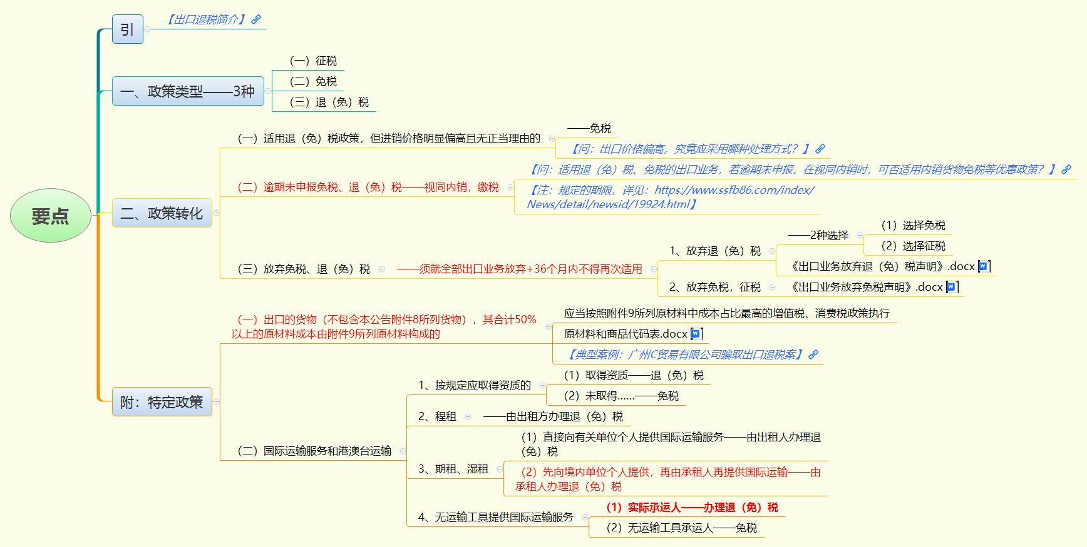Select （1）取得资质——退（免）税 node
Viewport: 1087px width, 547px height.
[x=633, y=375]
